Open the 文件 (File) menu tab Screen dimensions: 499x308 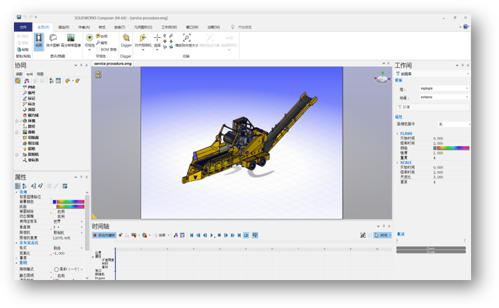[23, 27]
